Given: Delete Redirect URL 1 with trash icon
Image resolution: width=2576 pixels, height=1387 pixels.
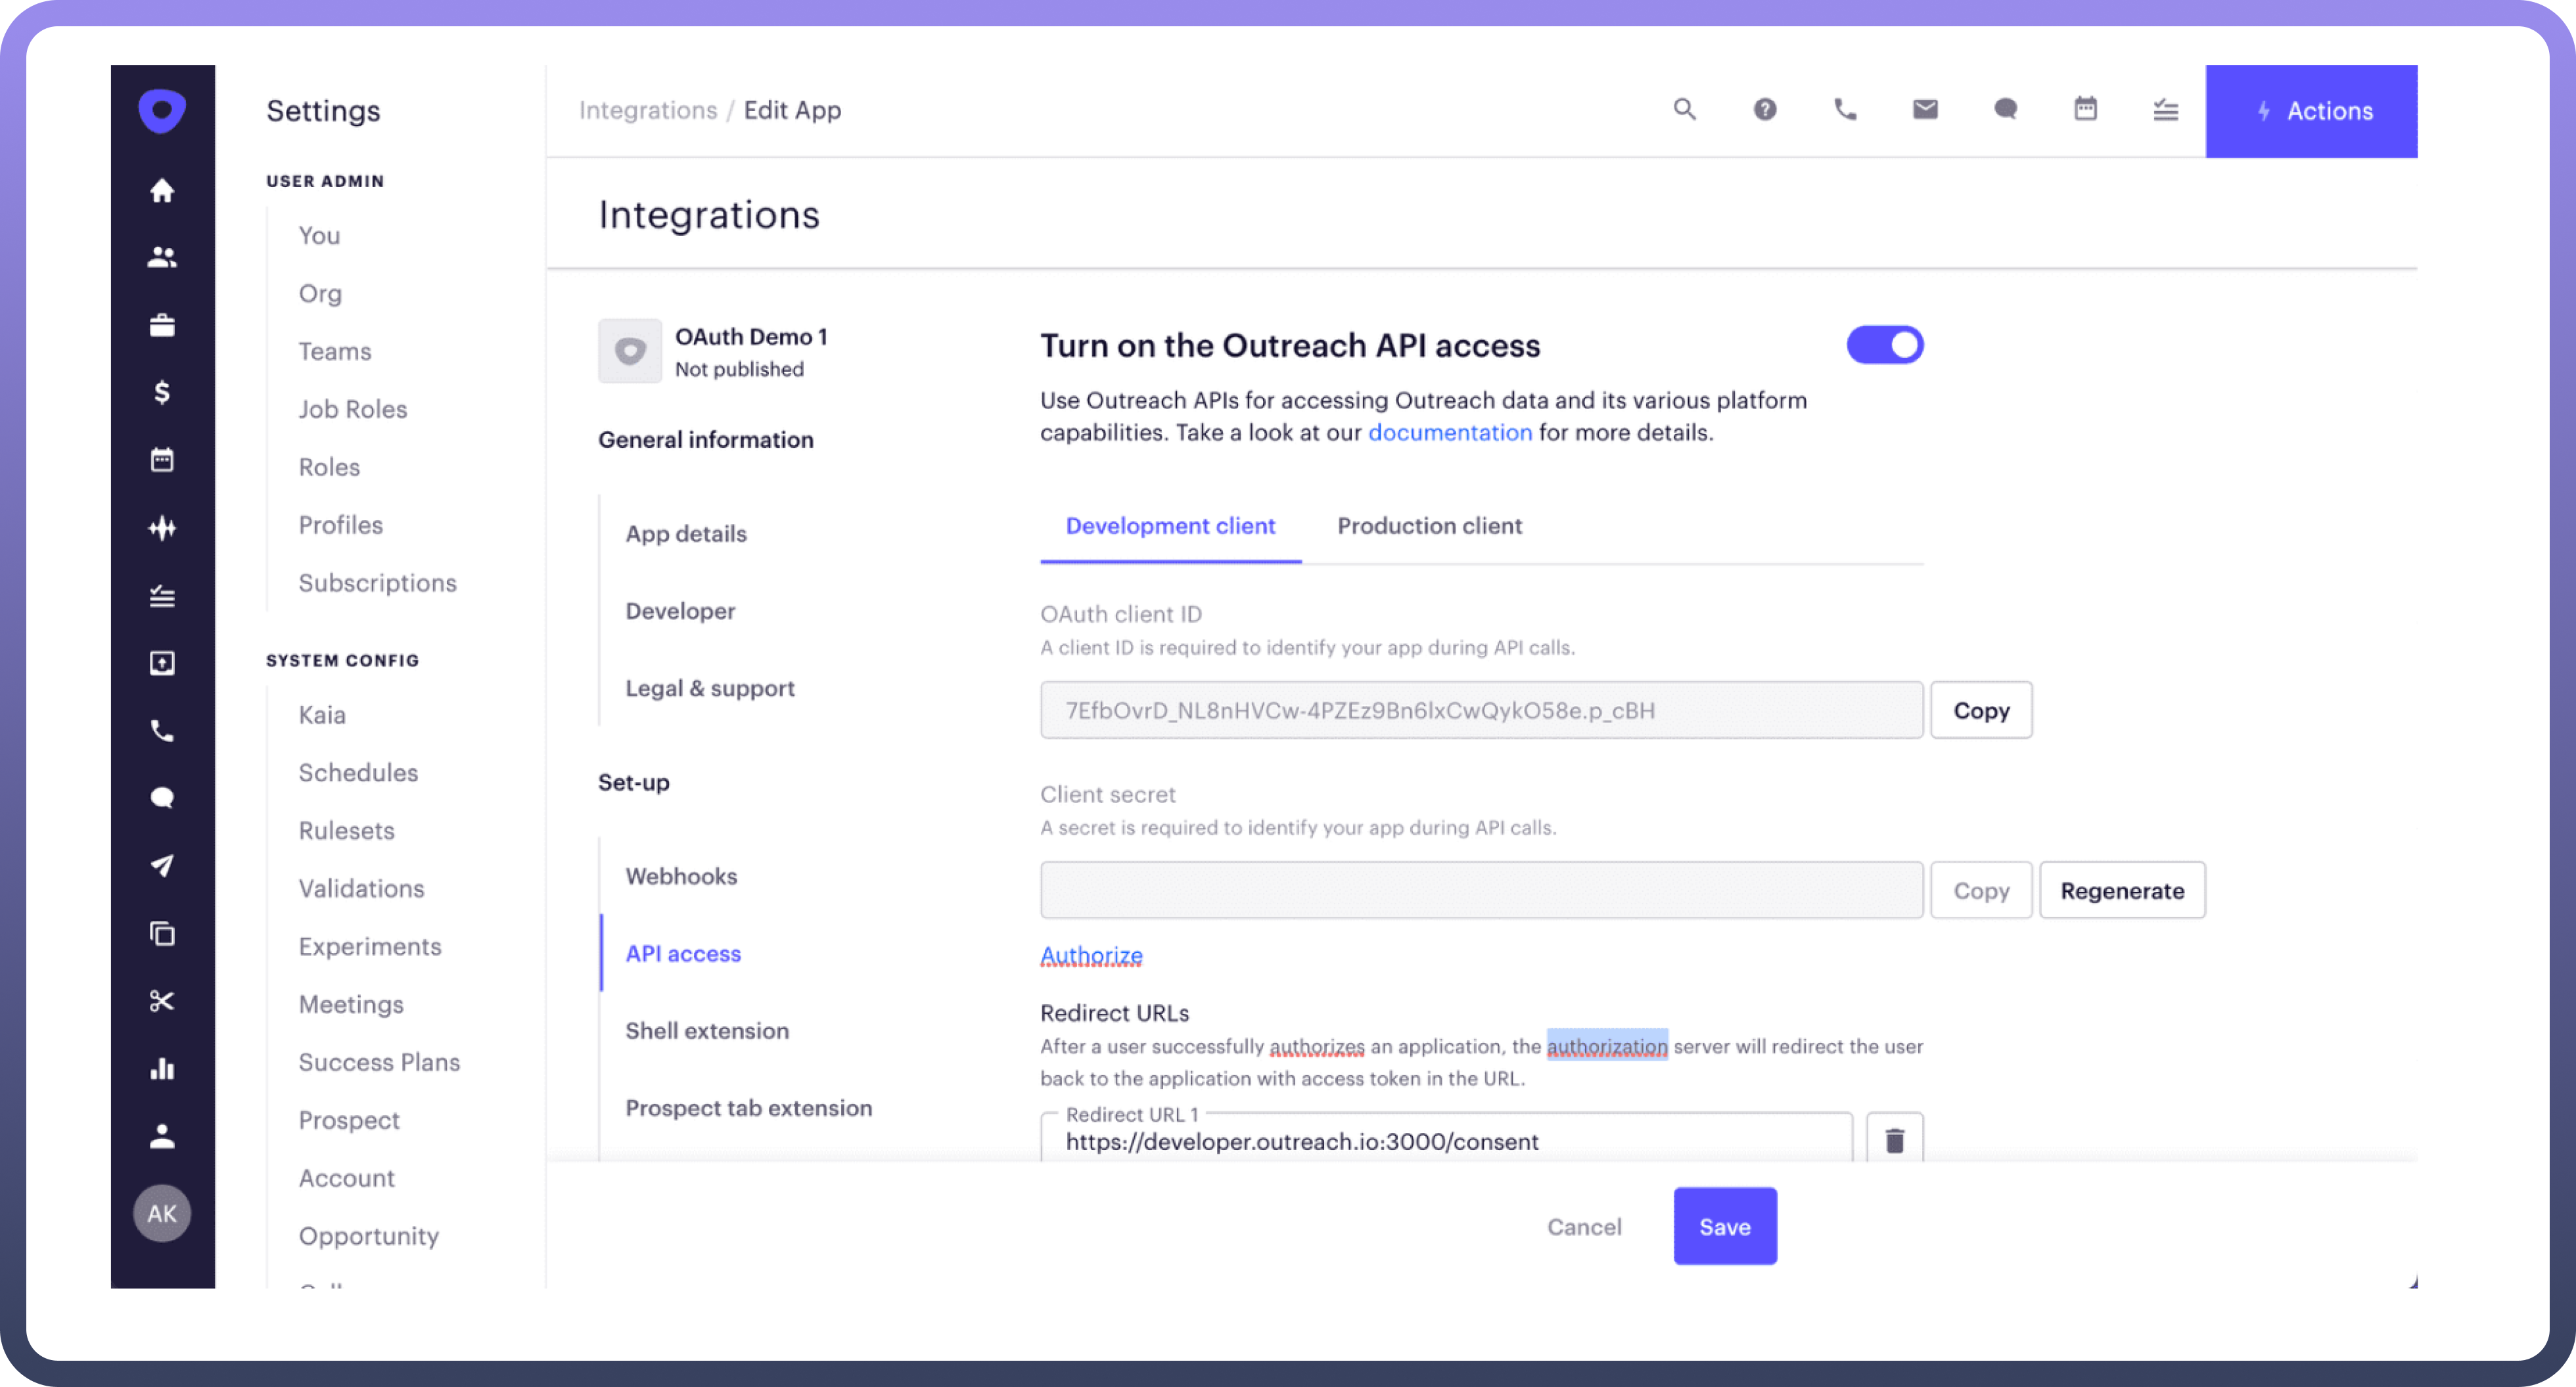Looking at the screenshot, I should click(1894, 1140).
